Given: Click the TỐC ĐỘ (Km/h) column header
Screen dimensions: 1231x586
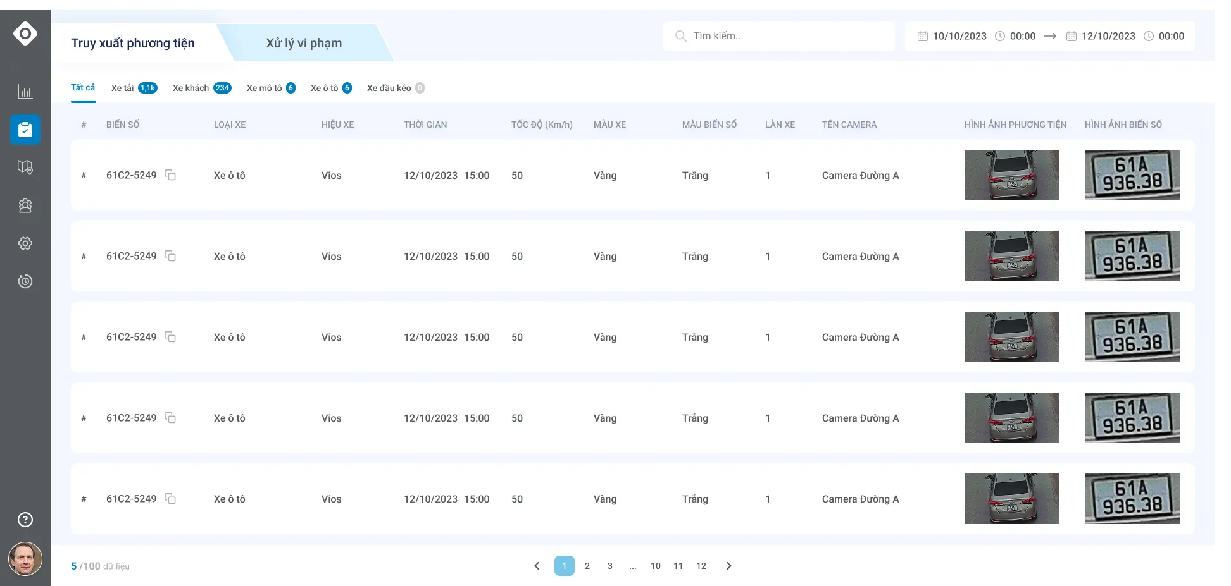Looking at the screenshot, I should [x=542, y=125].
